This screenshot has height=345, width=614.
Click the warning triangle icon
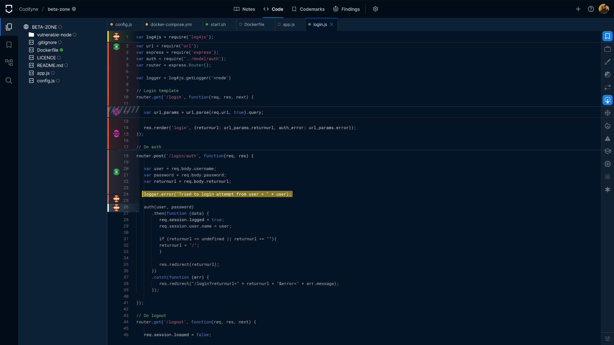tap(607, 138)
